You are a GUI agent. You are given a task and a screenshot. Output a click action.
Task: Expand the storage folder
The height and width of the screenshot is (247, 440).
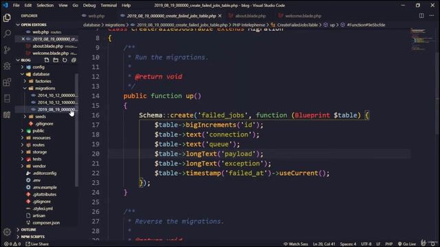[40, 152]
